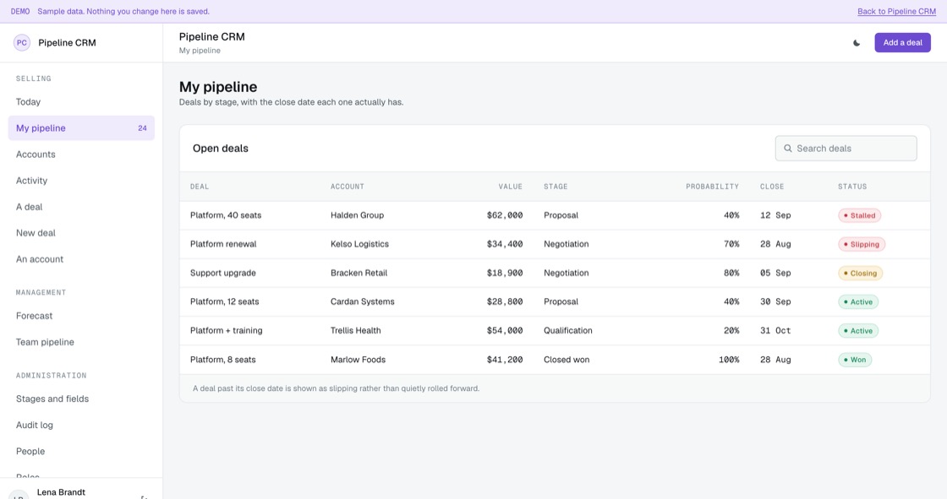The image size is (947, 499).
Task: Click the My pipeline breadcrumb under Pipeline CRM
Action: coord(200,51)
